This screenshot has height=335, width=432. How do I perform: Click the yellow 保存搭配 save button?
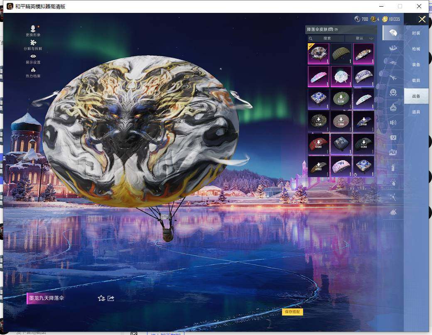click(x=292, y=312)
